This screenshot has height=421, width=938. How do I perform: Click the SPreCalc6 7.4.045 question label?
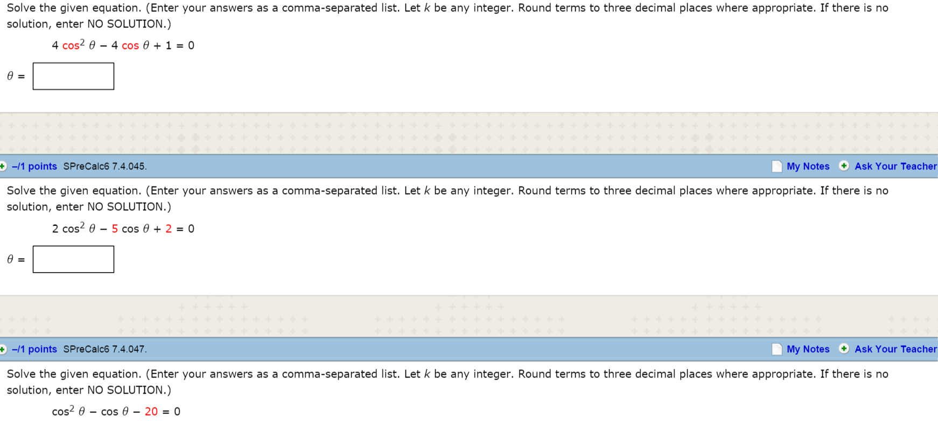(x=105, y=166)
